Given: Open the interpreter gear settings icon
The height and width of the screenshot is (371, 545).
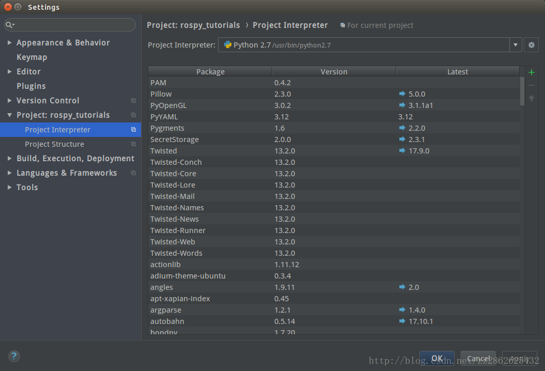Looking at the screenshot, I should tap(531, 45).
